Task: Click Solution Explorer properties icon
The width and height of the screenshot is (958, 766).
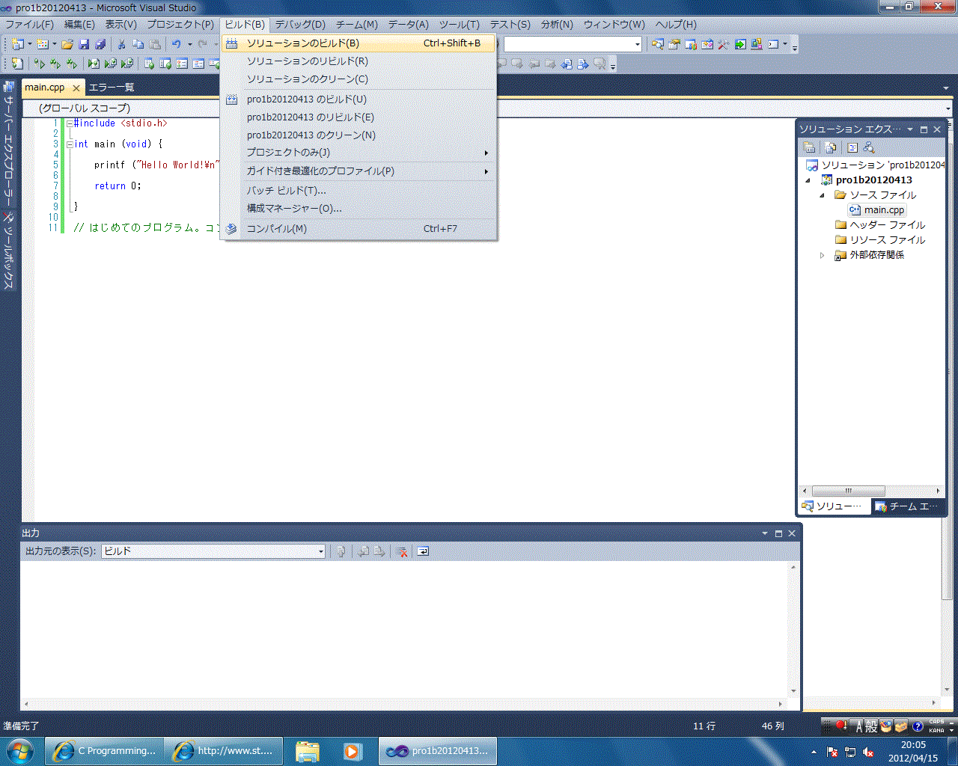Action: click(809, 147)
